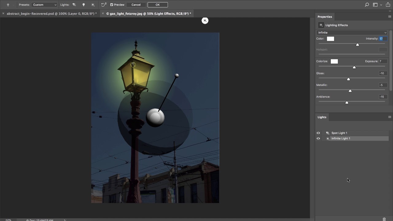Viewport: 393px width, 221px height.
Task: Click the small handle ball of light direction
Action: (x=177, y=76)
